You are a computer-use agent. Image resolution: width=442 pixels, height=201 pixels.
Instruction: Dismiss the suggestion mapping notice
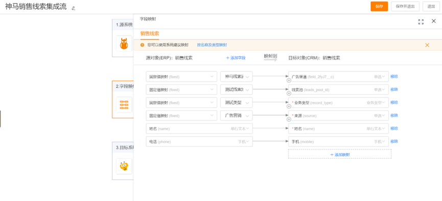[x=427, y=45]
